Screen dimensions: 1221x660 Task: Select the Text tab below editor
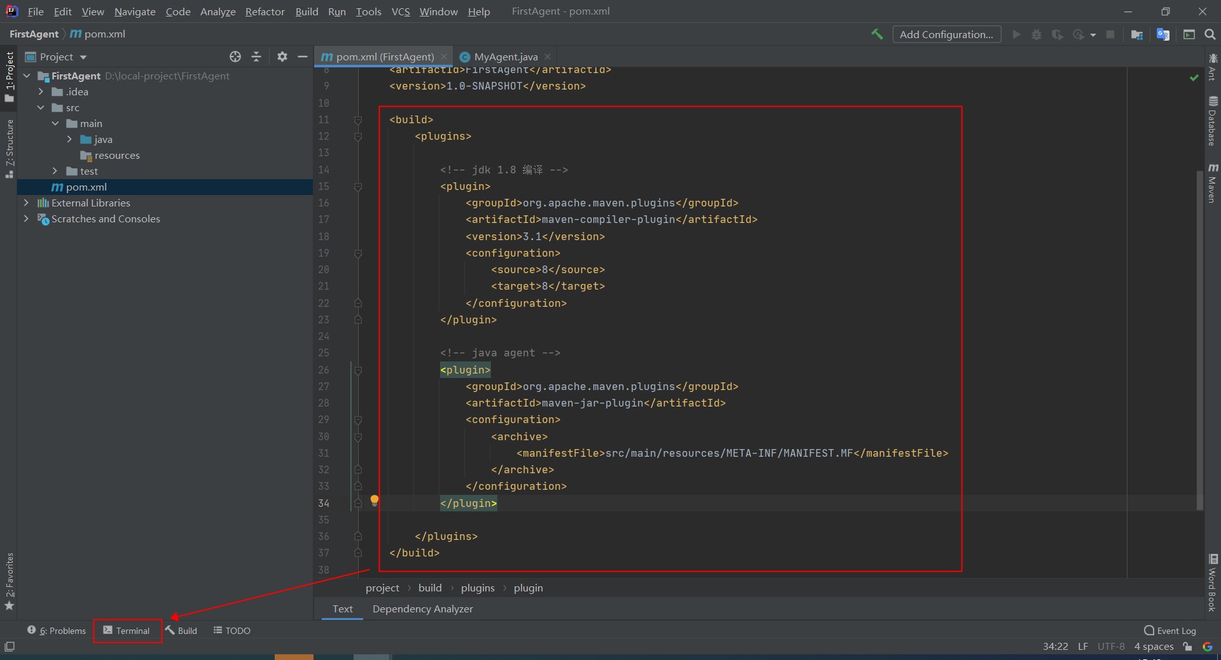point(342,609)
